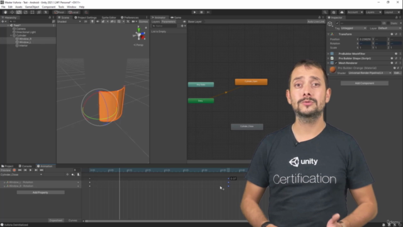Click the Transform component help icon
Image resolution: width=403 pixels, height=227 pixels.
tap(392, 34)
